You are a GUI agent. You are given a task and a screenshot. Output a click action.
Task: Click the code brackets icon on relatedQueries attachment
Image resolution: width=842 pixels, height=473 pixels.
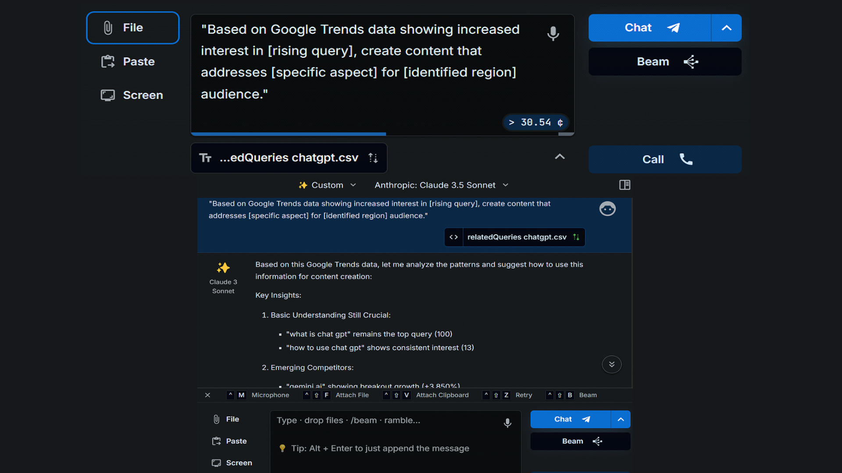pos(453,237)
